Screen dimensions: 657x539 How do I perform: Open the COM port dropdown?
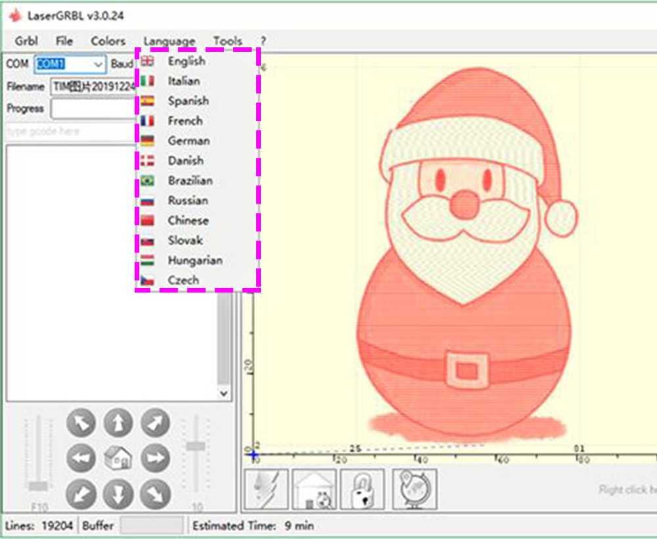[x=70, y=64]
